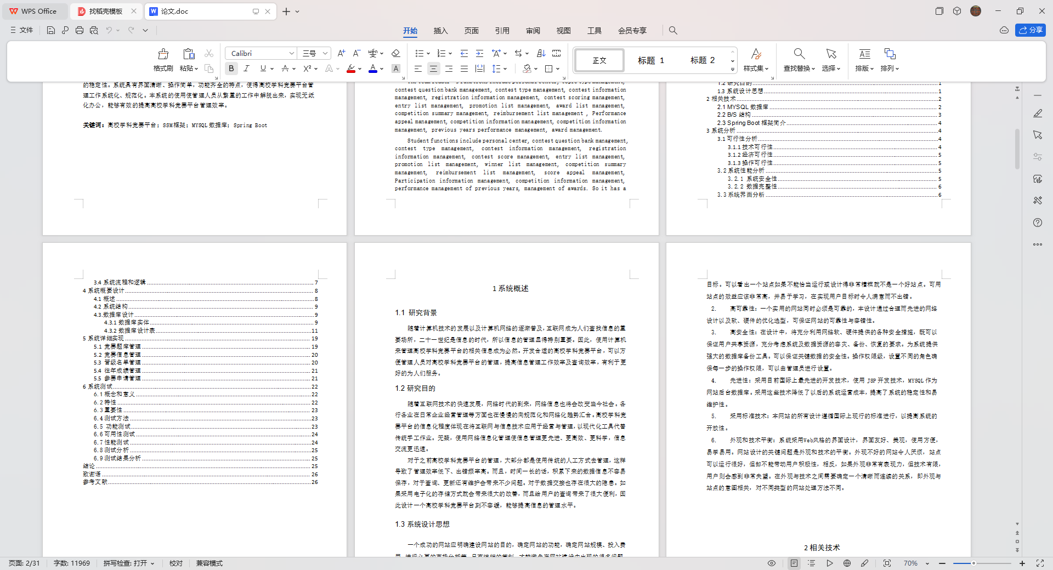
Task: Open the 页面 ribbon tab
Action: [x=472, y=31]
